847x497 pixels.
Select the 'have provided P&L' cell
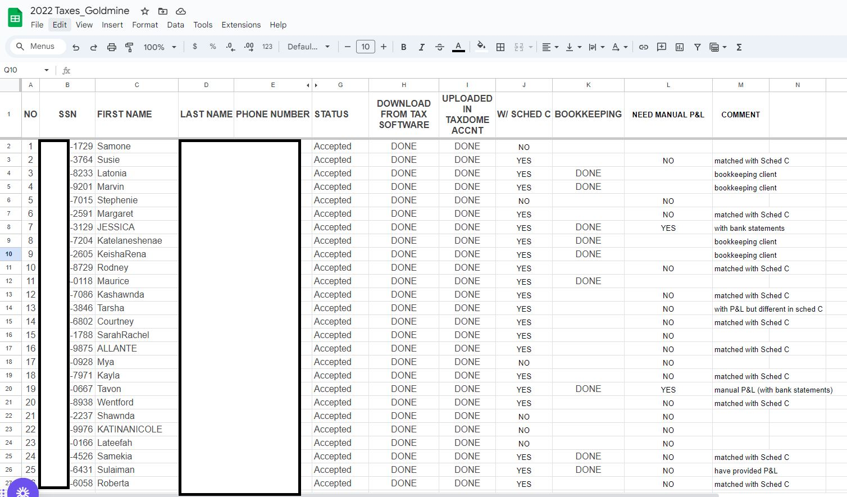741,469
